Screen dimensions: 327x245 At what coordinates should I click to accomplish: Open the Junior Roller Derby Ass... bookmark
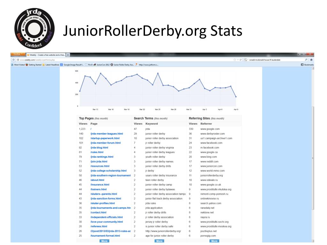point(122,65)
